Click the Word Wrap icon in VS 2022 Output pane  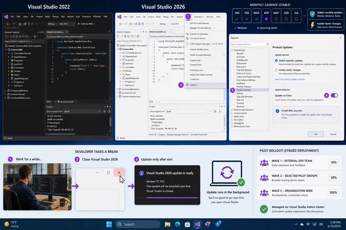(x=109, y=111)
